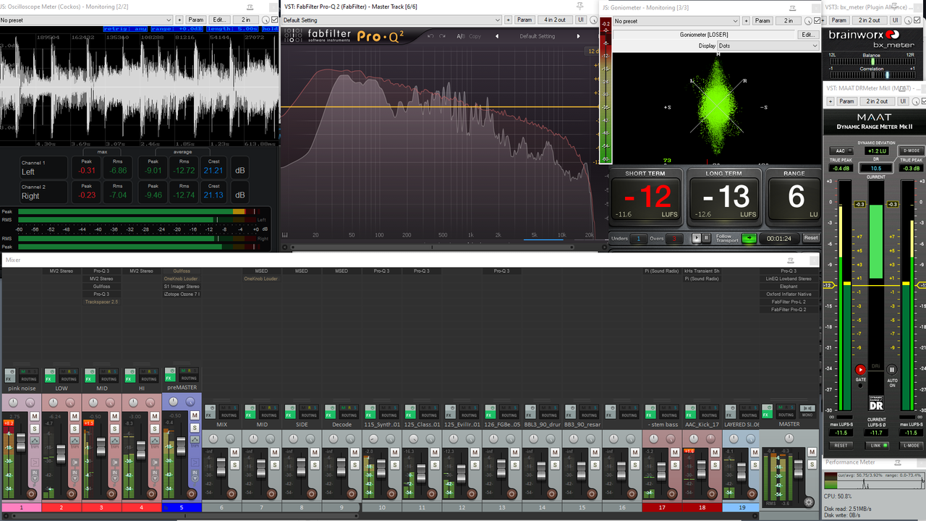Open Pro-Q 2 4 in 2 out pins

555,20
